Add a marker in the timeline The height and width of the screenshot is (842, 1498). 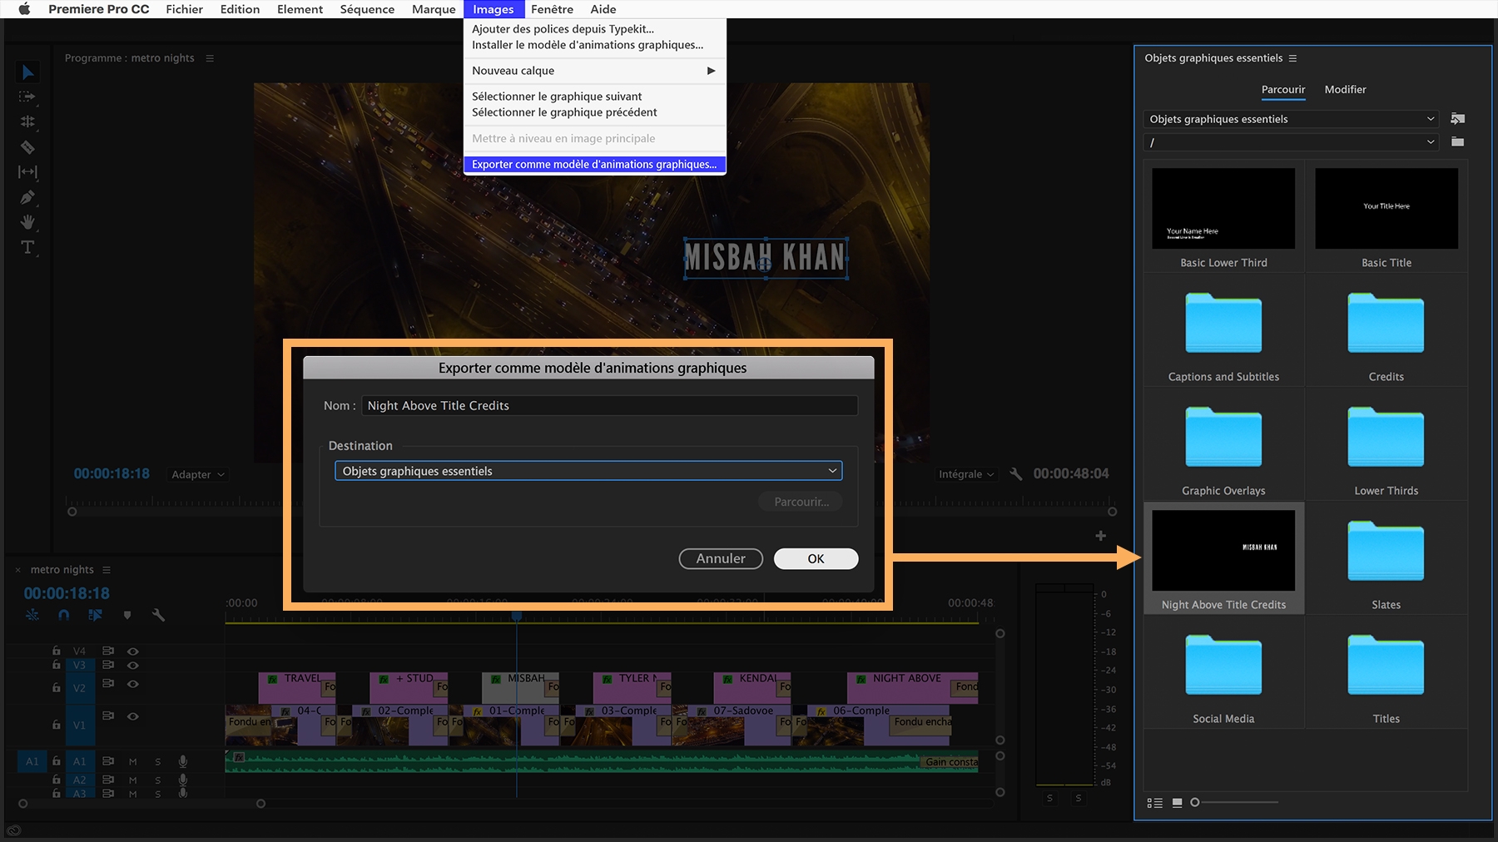[127, 615]
